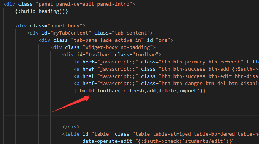Click the panel panel-default panel-intro class
The image size is (259, 144).
84,4
